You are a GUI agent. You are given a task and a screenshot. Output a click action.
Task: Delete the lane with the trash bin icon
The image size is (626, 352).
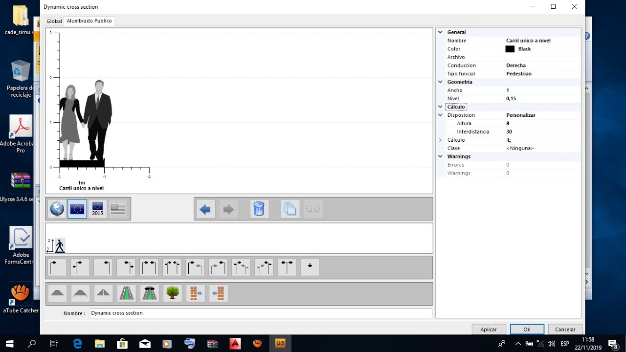(x=259, y=209)
